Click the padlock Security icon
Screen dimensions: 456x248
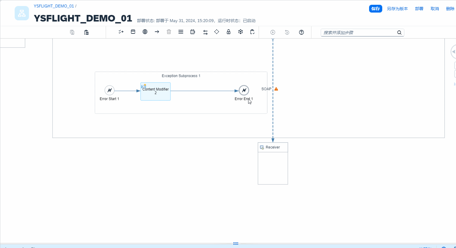click(228, 32)
